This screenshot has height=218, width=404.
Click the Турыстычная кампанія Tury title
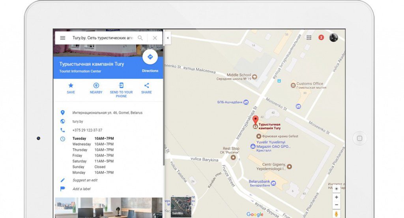(x=92, y=64)
